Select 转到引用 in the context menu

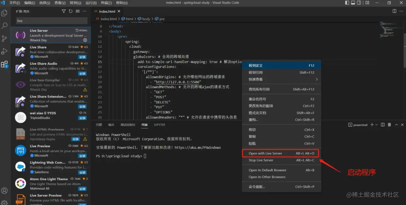click(x=282, y=72)
